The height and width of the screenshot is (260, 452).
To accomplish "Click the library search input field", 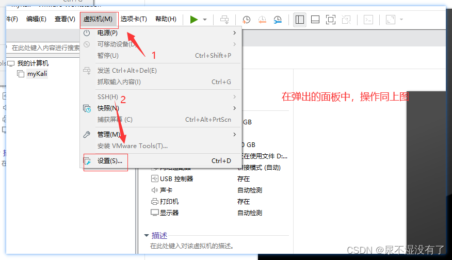I will [x=43, y=48].
